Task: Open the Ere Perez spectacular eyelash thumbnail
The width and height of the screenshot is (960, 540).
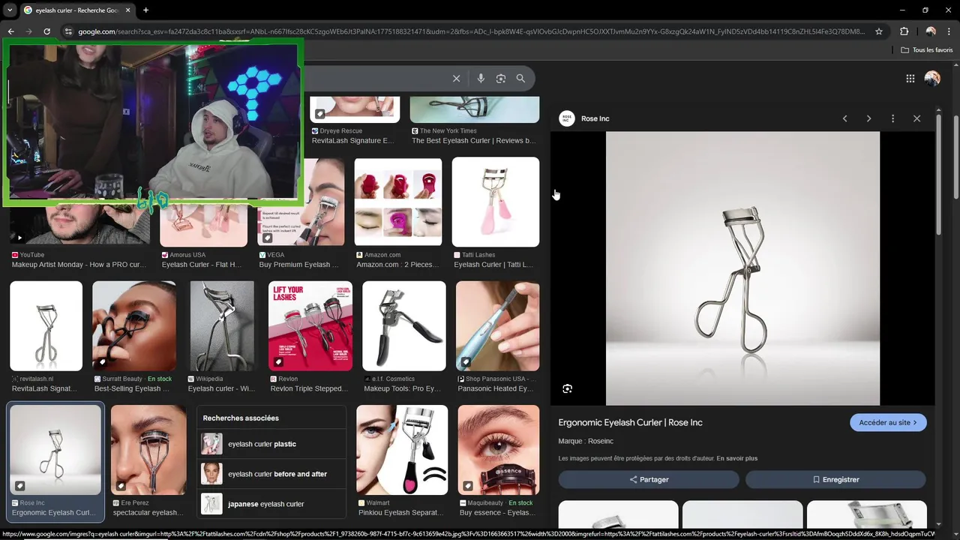Action: coord(148,450)
